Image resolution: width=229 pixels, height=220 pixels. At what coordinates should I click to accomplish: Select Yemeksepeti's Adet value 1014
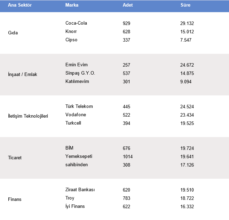tap(128, 156)
